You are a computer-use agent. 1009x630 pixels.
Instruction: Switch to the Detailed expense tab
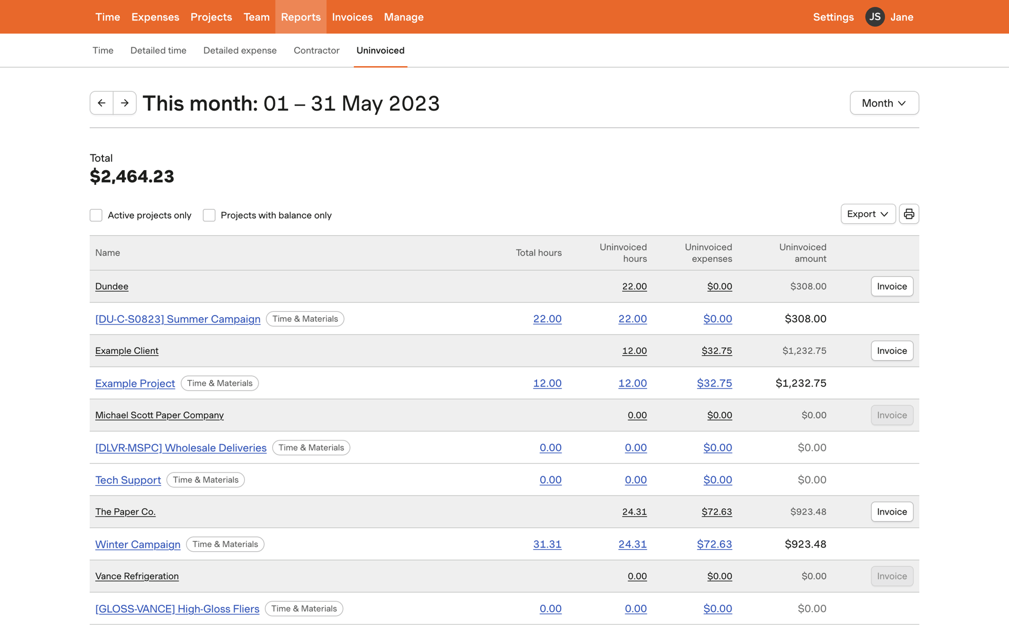click(x=240, y=50)
